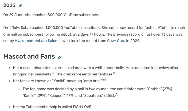Screen dimensions: 188x111
Task: Click the 29 June 800,000 subscribers sentence
Action: 52,15
